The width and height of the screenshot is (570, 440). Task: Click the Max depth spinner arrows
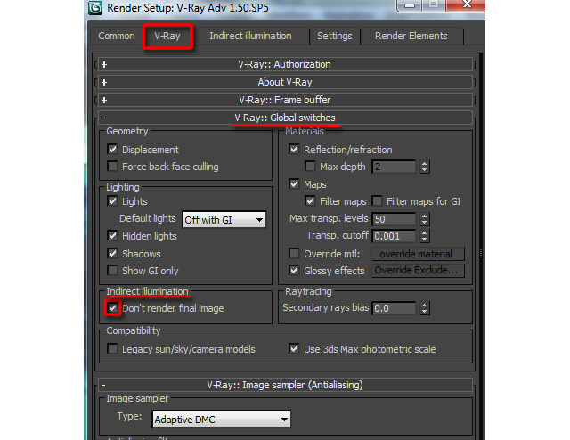[x=425, y=167]
